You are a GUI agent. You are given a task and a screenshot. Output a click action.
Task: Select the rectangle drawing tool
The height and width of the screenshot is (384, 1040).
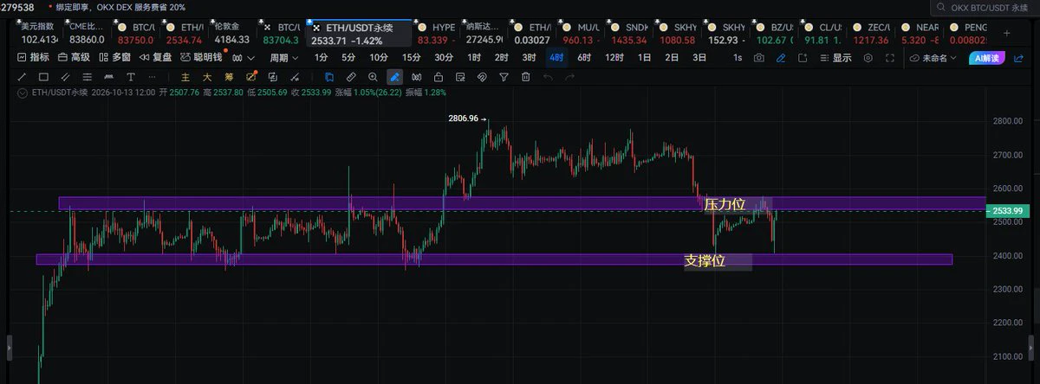pyautogui.click(x=43, y=76)
